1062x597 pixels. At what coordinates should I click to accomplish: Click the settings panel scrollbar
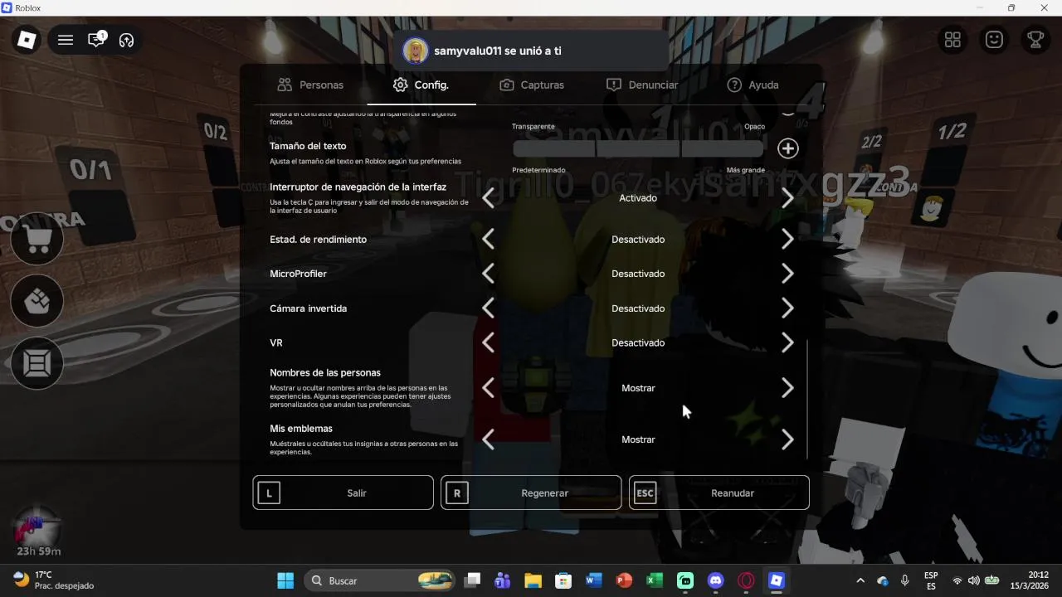click(806, 398)
